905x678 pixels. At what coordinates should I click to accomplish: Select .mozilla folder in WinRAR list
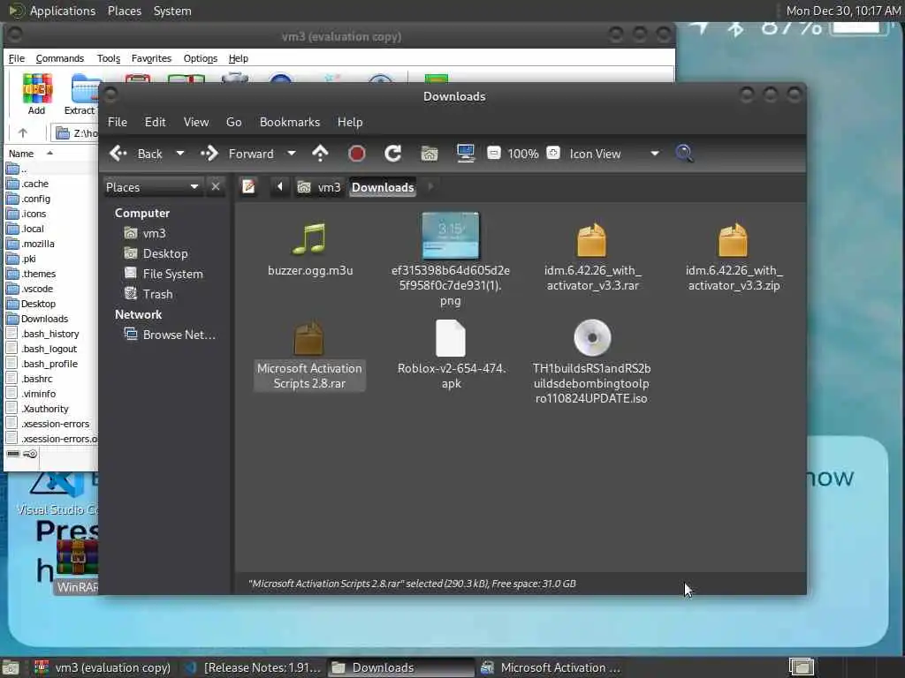pyautogui.click(x=31, y=244)
